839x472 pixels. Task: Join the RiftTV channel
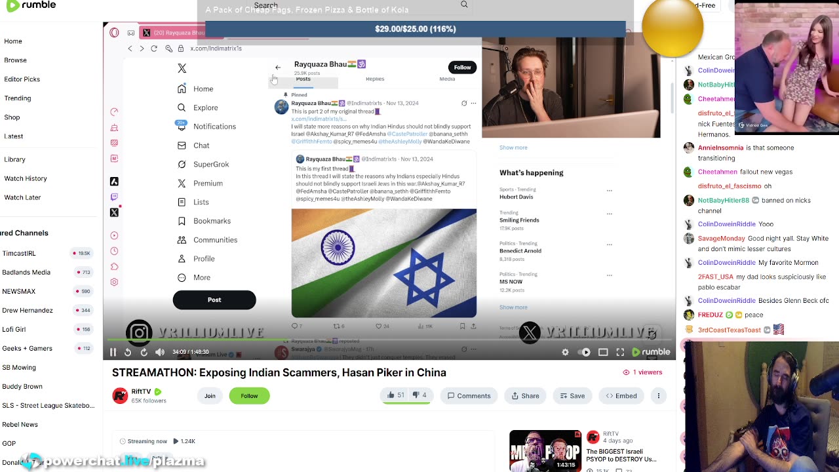point(210,395)
